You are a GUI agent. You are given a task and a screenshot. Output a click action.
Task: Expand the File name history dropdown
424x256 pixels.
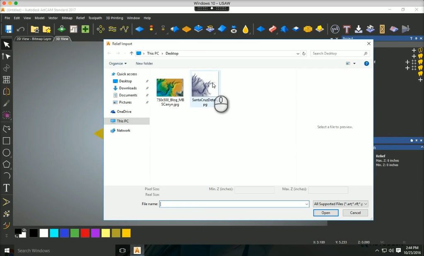point(306,204)
